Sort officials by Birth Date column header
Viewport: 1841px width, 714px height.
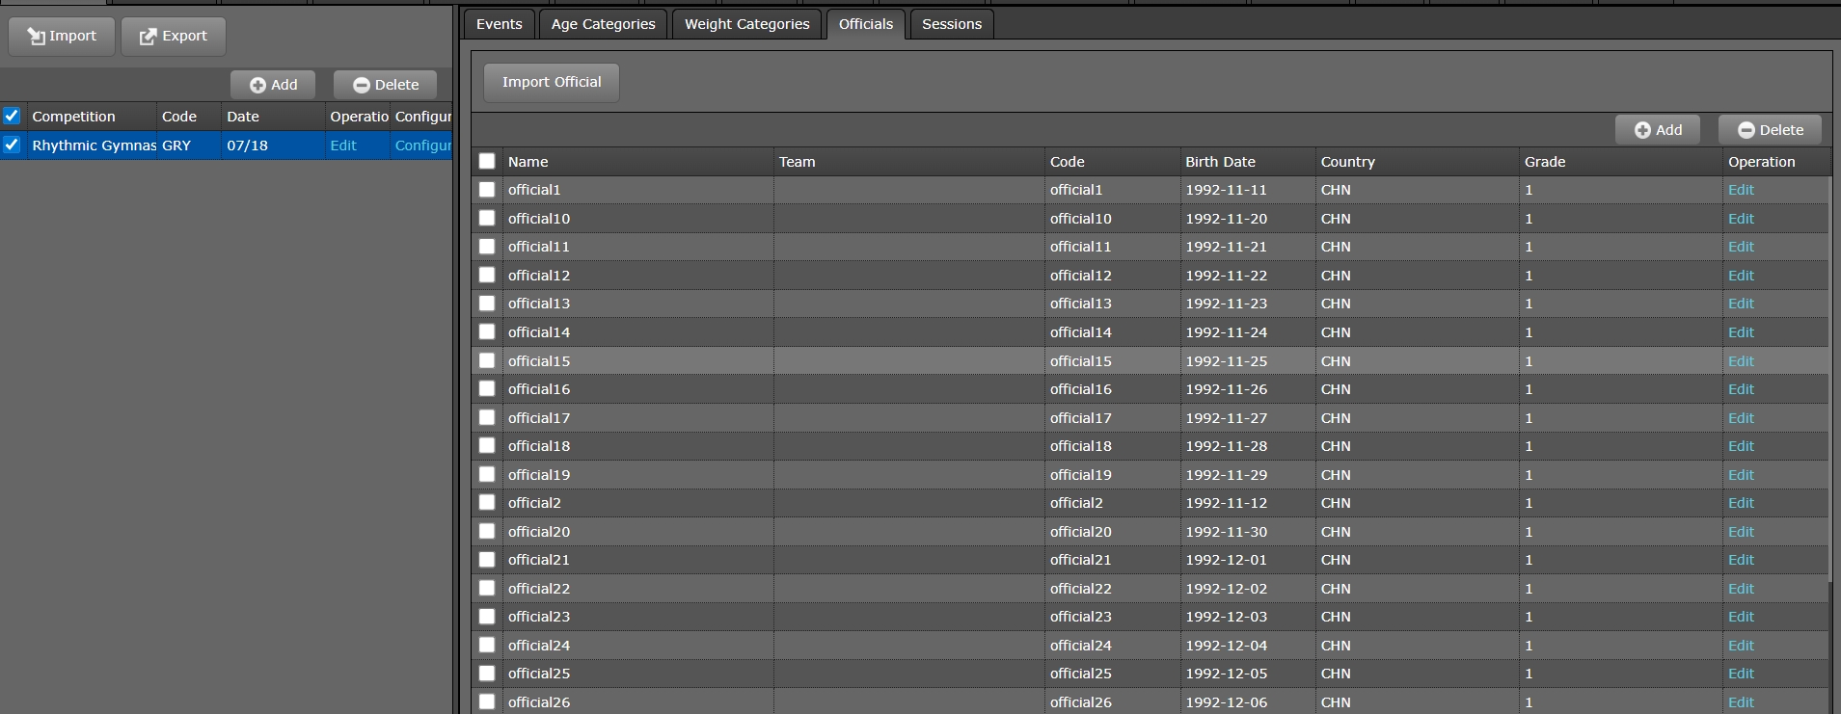tap(1220, 162)
